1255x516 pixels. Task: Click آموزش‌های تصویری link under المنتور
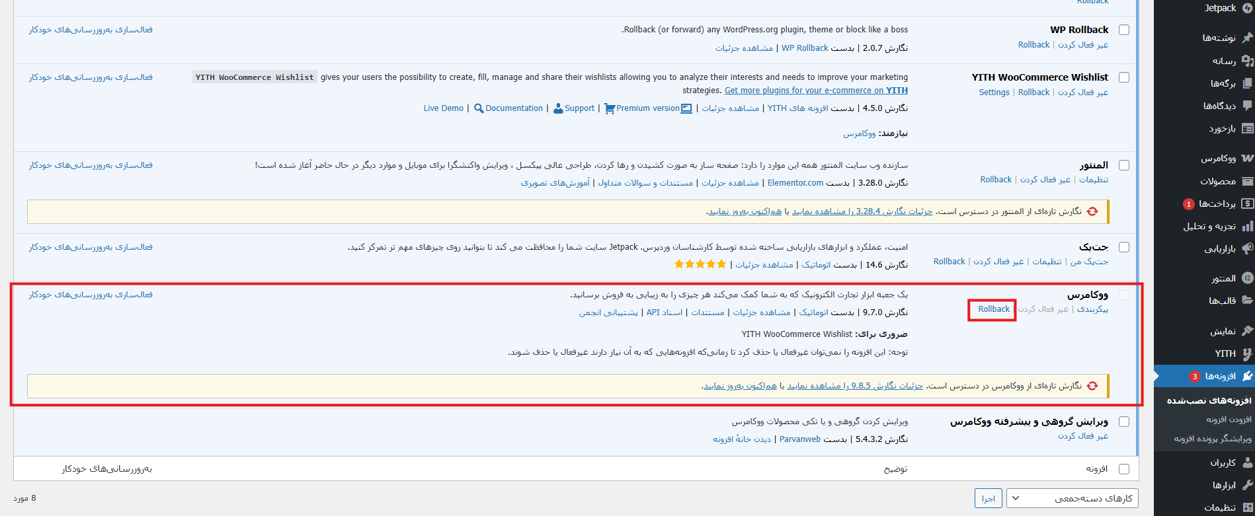click(x=555, y=183)
